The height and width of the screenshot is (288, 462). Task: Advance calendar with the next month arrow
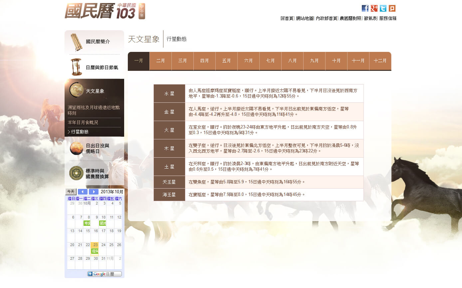tap(94, 192)
